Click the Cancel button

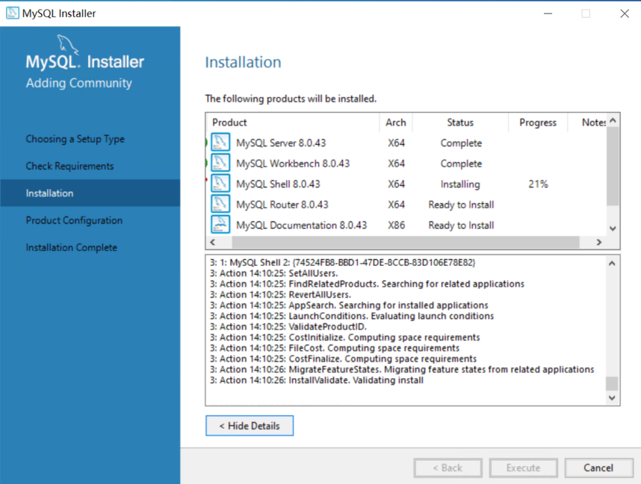pos(598,468)
